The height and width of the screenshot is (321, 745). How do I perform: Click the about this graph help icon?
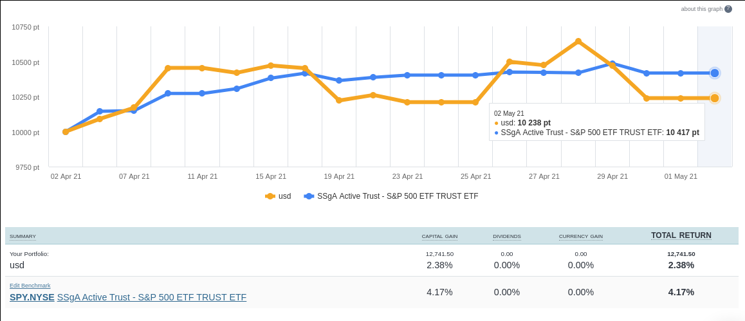(x=728, y=9)
